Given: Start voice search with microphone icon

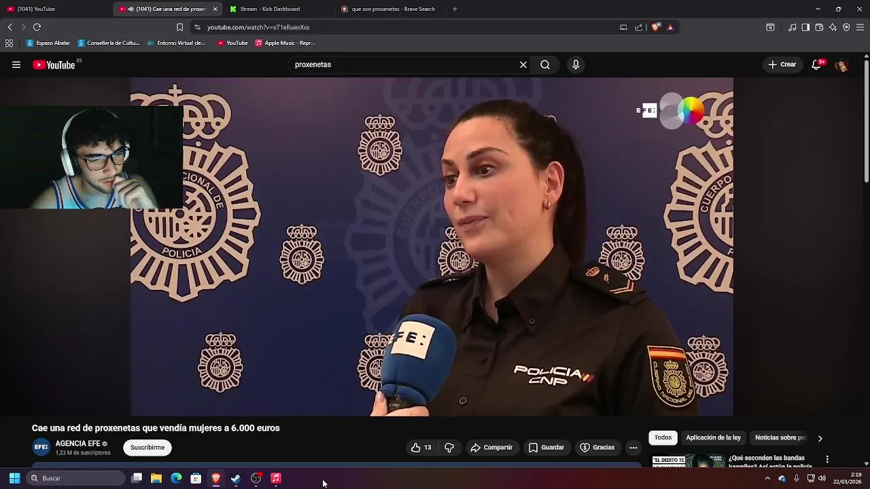Looking at the screenshot, I should [x=576, y=65].
